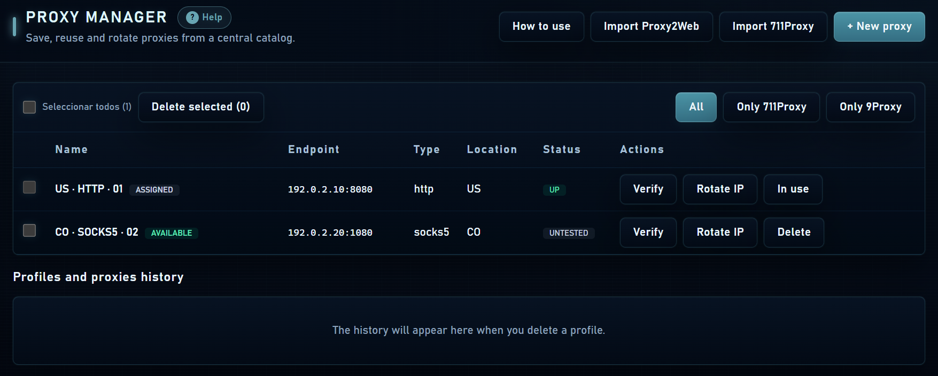The image size is (938, 376).
Task: Click the Location column header
Action: (492, 150)
